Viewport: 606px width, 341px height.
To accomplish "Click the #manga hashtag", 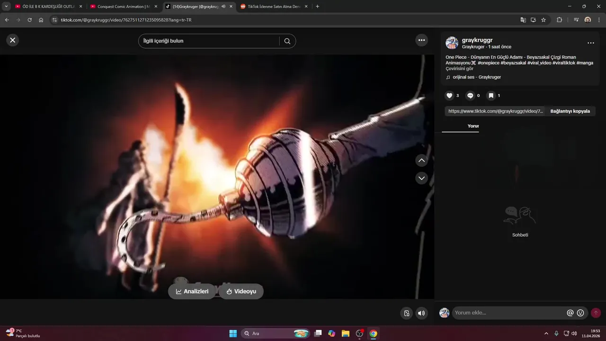I will pyautogui.click(x=585, y=63).
